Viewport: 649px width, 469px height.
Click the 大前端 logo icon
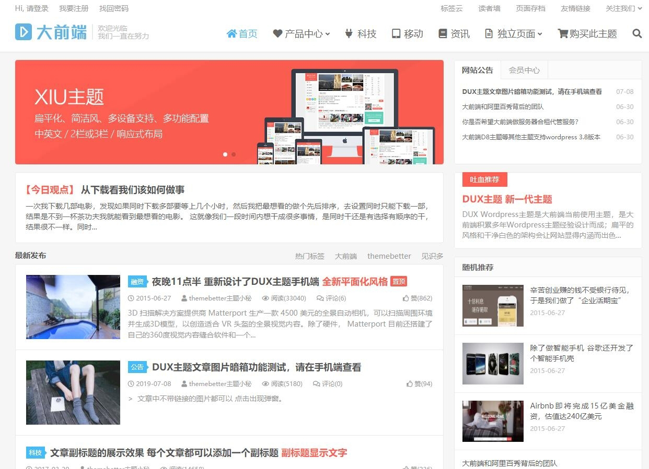tap(23, 32)
